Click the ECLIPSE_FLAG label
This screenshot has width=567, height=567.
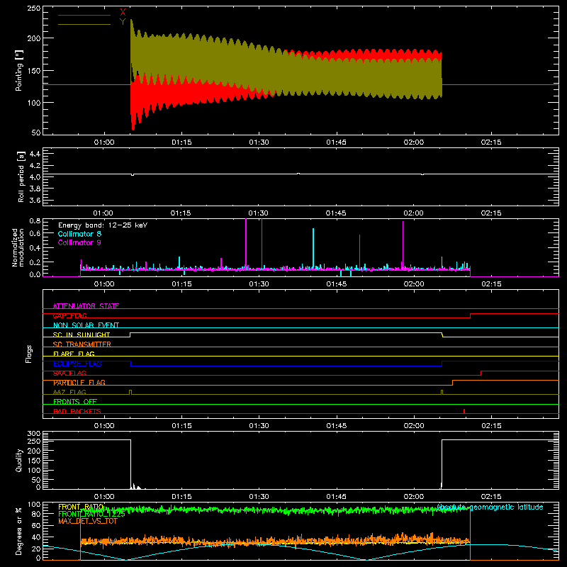coord(77,364)
